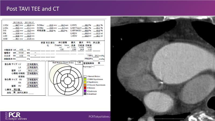Select the purple Dyskinesis legend box
Image resolution: width=215 pixels, height=121 pixels.
coord(85,91)
